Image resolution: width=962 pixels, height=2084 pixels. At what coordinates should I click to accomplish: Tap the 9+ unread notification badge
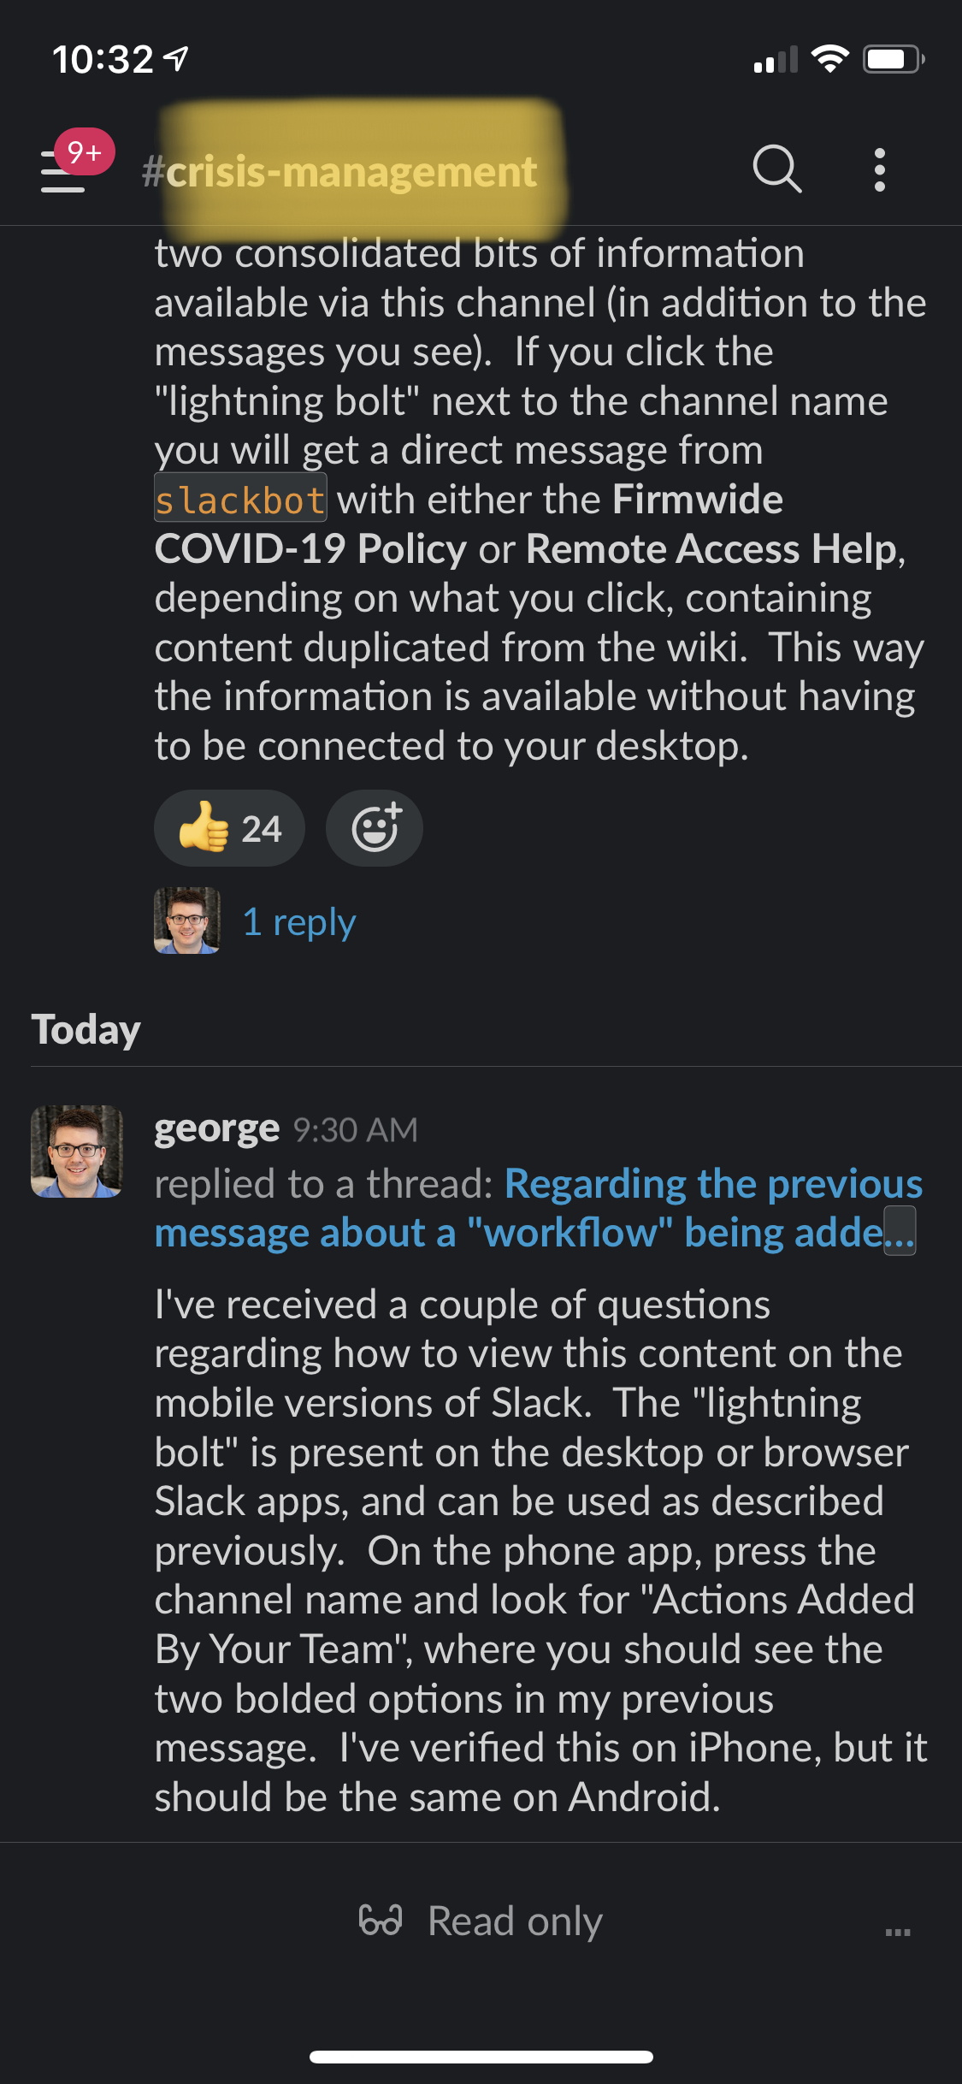point(85,152)
